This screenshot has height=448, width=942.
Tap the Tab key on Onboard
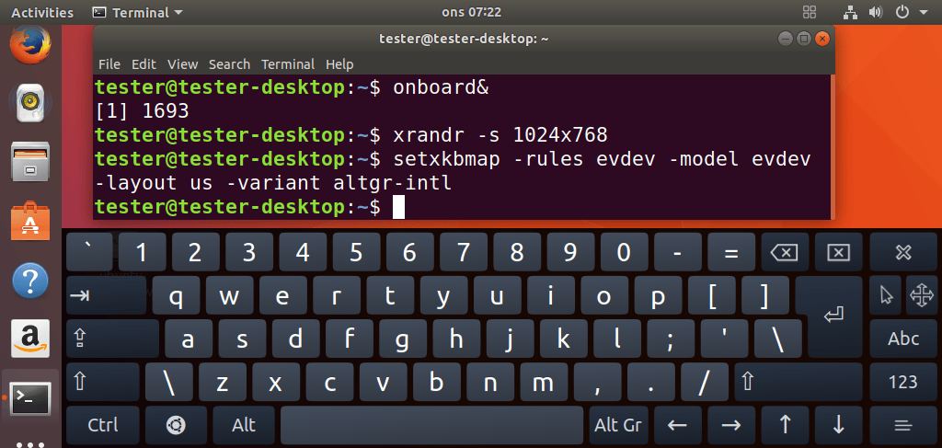106,295
